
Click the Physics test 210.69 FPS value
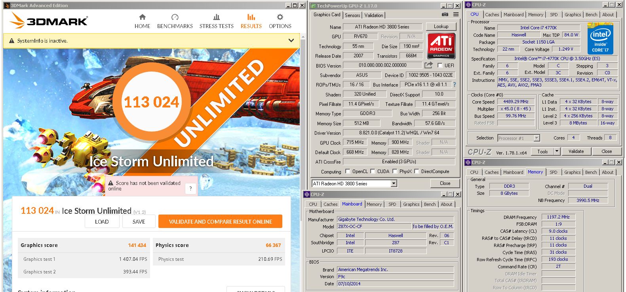(270, 259)
